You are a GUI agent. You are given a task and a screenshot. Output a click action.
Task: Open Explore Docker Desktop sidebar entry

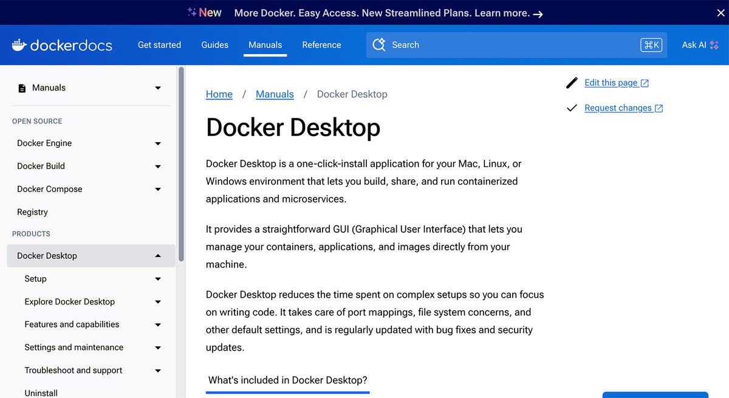(70, 301)
